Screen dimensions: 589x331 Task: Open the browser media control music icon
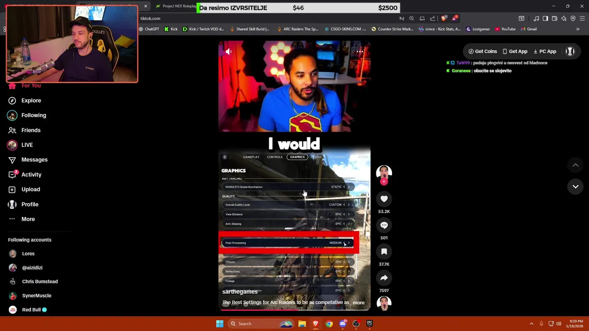[x=536, y=18]
